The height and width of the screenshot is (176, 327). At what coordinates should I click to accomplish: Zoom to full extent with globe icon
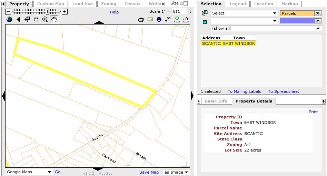[9, 19]
